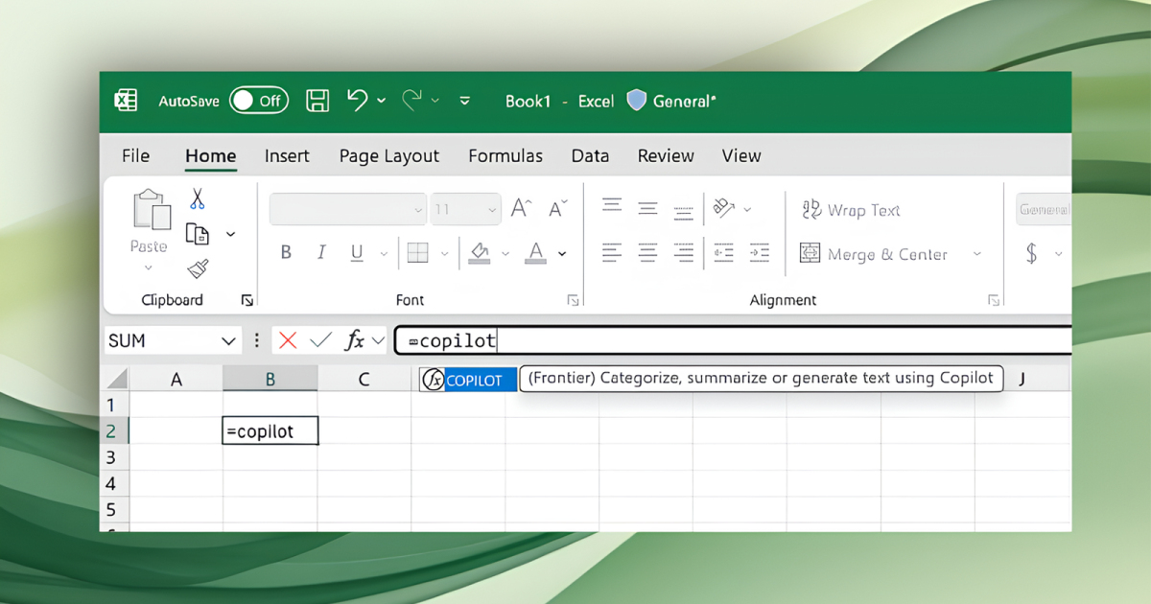Open the font size dropdown
The height and width of the screenshot is (604, 1151).
(492, 210)
